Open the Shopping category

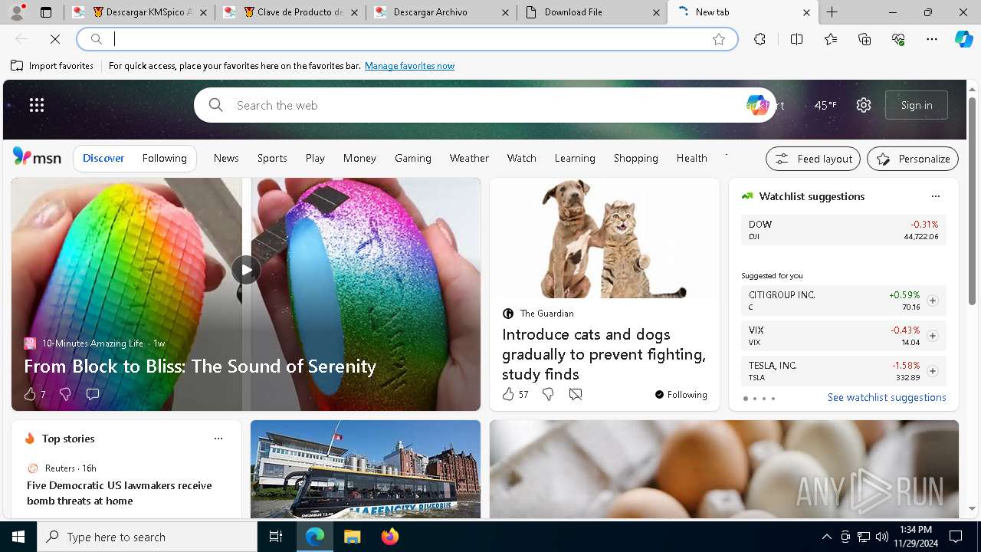pos(635,158)
